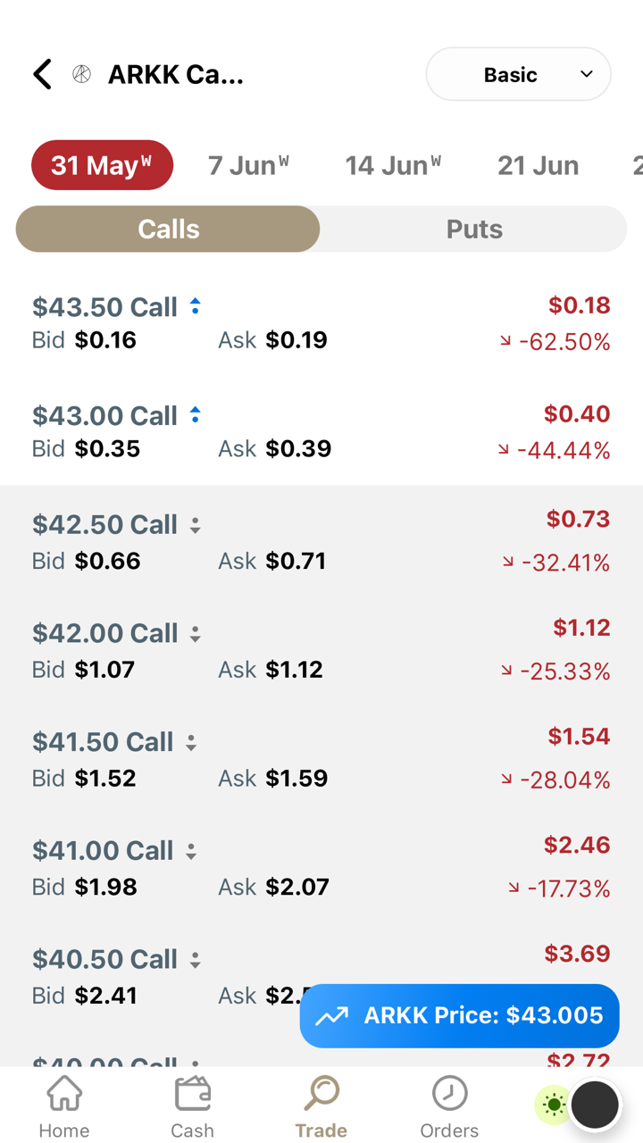
Task: Expand the $41.00 Call arrow indicator
Action: pos(190,851)
